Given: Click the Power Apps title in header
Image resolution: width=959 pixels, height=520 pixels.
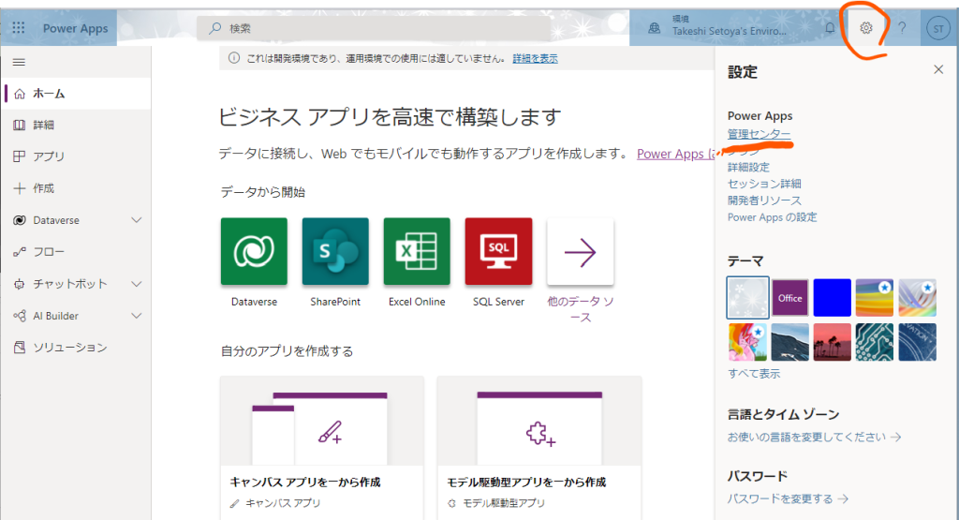Looking at the screenshot, I should 75,28.
